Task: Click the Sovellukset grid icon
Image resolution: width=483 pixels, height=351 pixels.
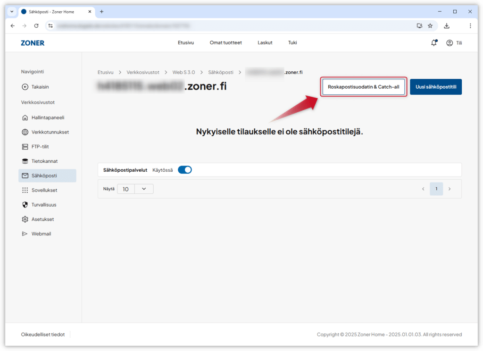Action: (25, 190)
